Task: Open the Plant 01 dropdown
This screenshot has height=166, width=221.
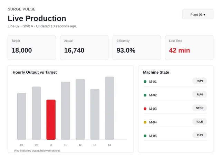Action: [198, 15]
